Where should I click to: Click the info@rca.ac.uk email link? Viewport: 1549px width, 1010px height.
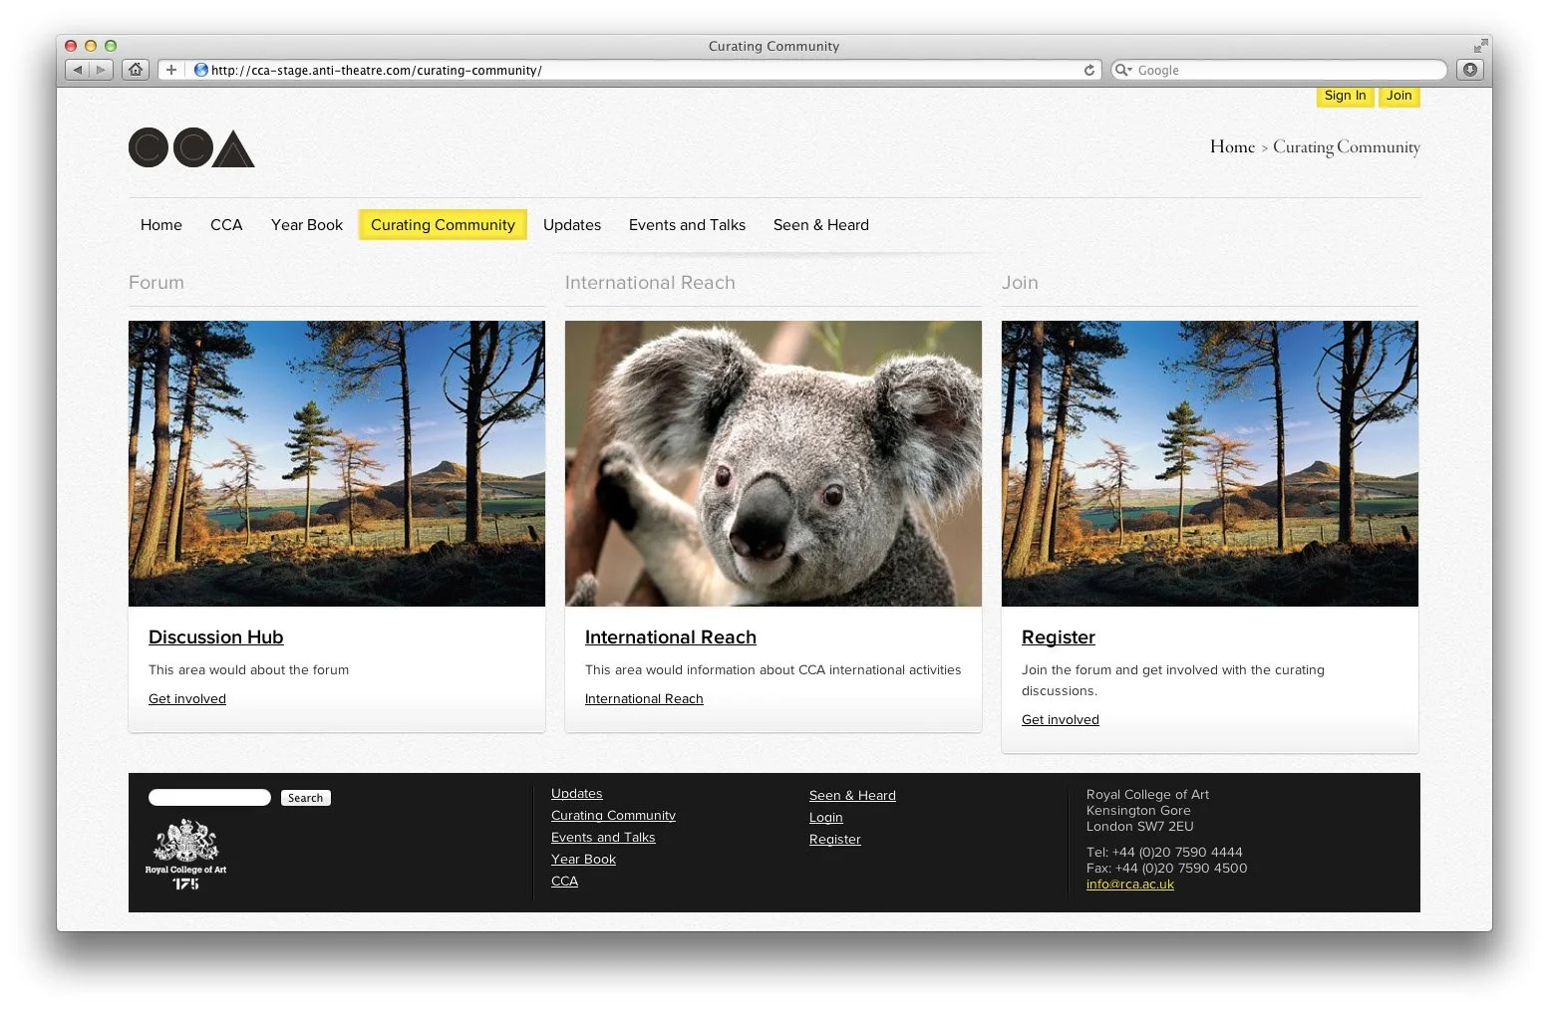pos(1130,884)
